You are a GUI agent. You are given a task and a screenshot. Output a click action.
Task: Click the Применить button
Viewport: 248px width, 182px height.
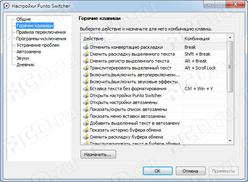coord(224,171)
